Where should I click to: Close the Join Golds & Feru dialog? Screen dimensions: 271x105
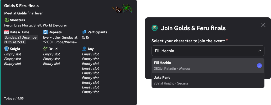(263, 25)
